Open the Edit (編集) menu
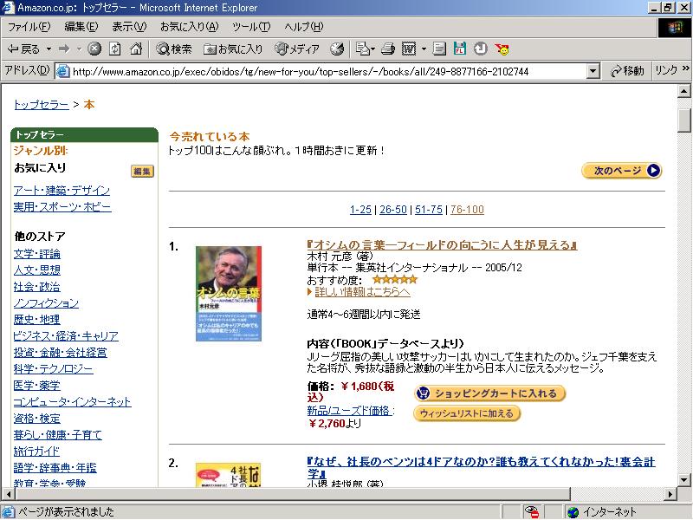The image size is (693, 520). tap(81, 27)
